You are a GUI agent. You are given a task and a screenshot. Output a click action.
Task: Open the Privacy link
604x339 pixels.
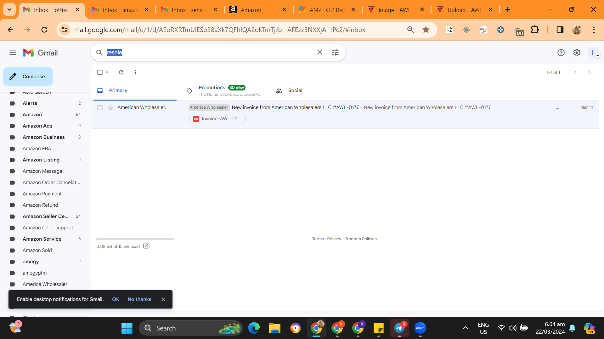[334, 239]
